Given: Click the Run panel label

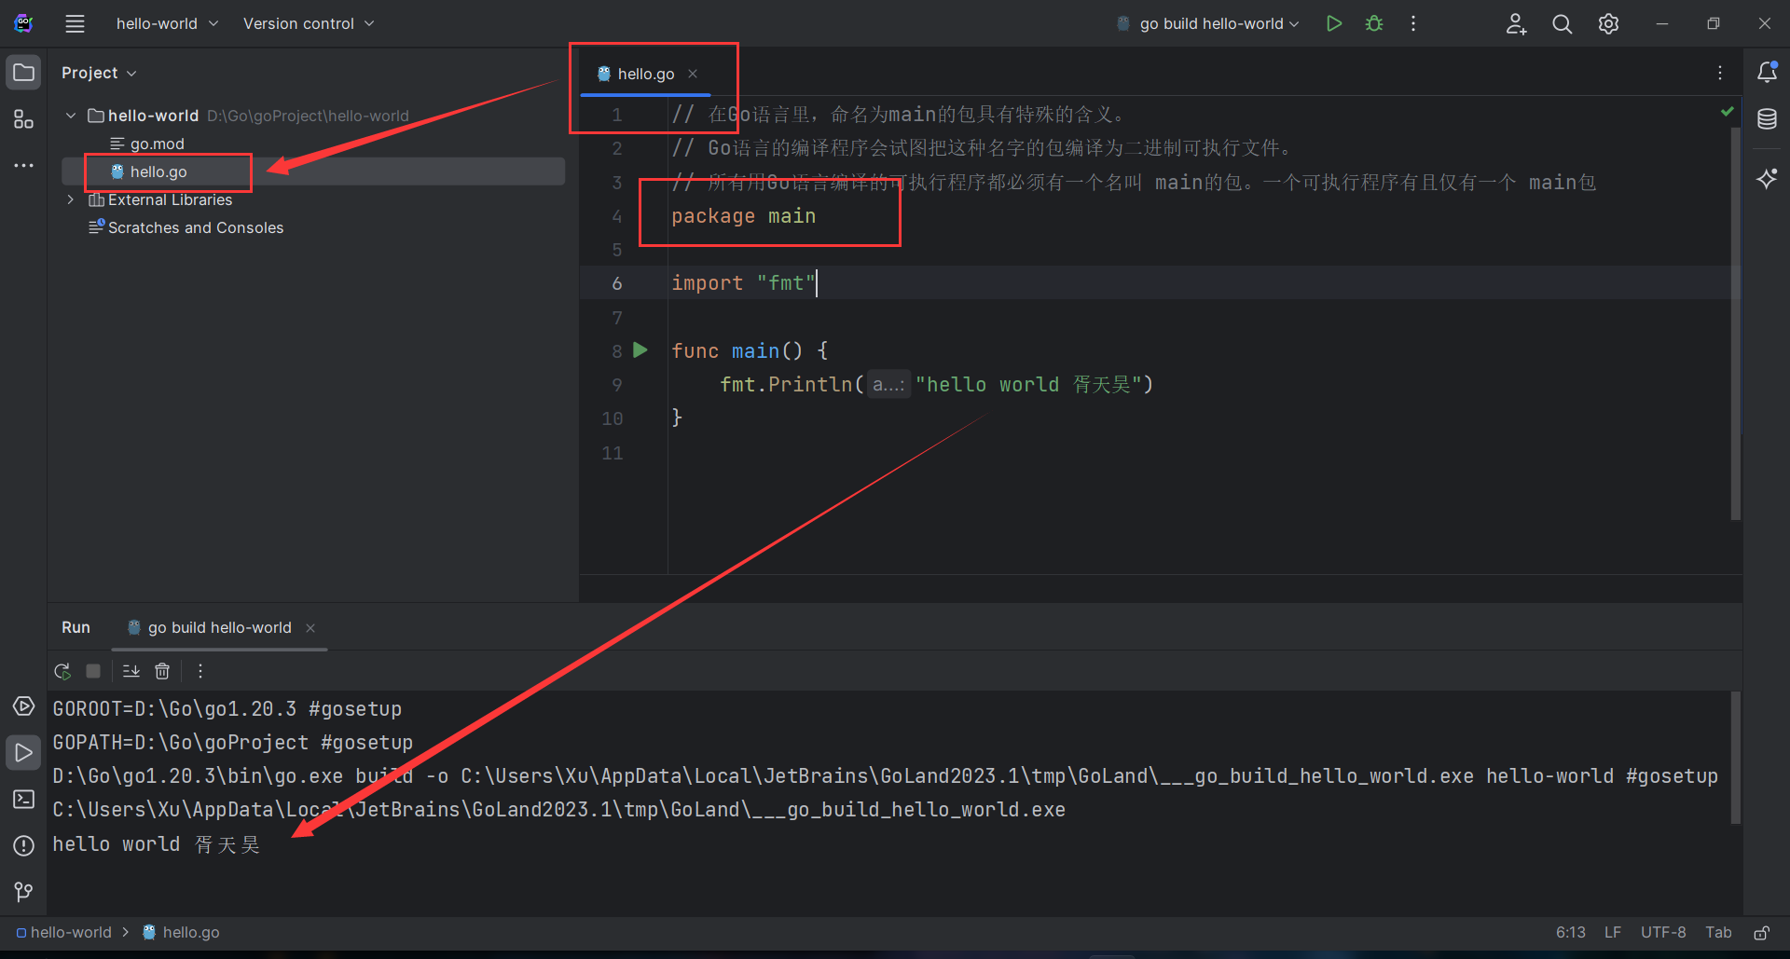Looking at the screenshot, I should [76, 628].
